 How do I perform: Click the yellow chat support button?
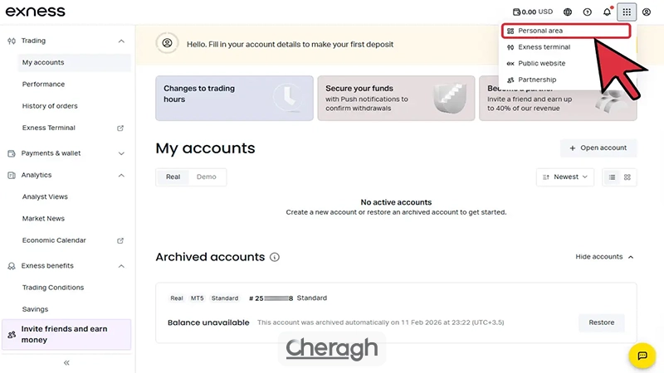pos(642,356)
